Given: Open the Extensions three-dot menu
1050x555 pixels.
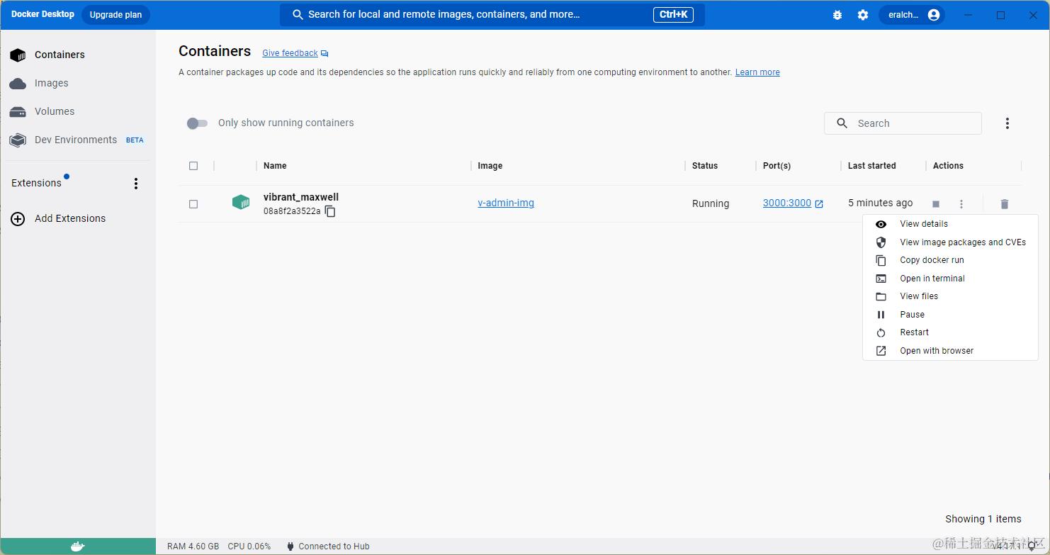Looking at the screenshot, I should click(136, 184).
